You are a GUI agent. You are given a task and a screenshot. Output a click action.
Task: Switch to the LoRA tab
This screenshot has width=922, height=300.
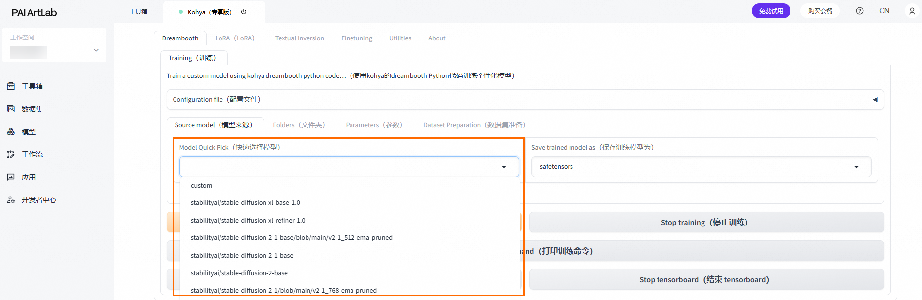(235, 38)
